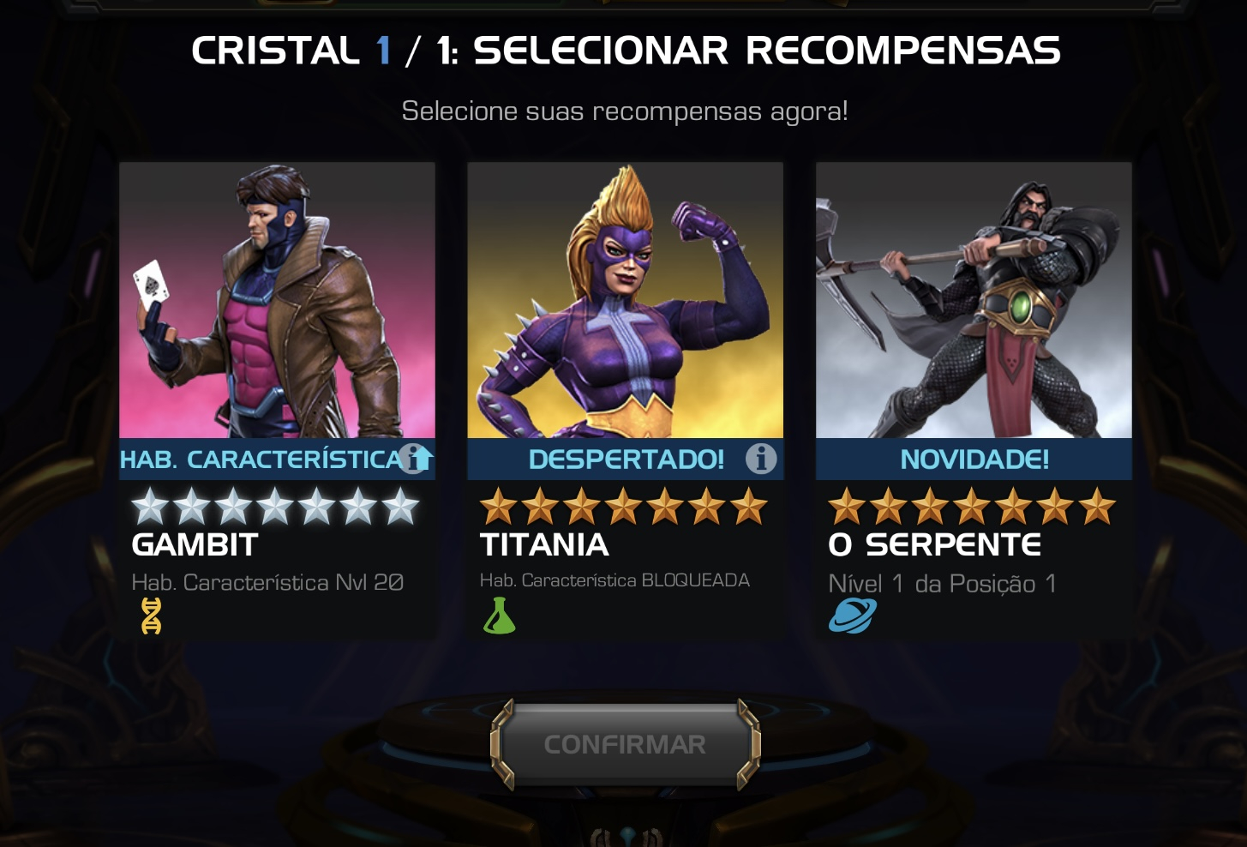
Task: Choose the Gambit champion portrait
Action: (277, 300)
